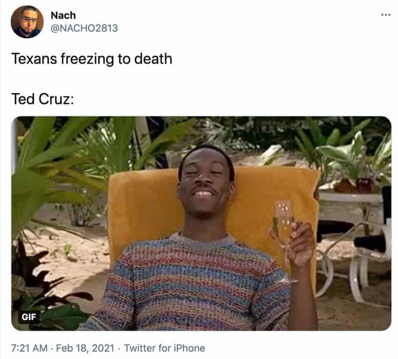Click the Feb 18, 2021 date

[85, 348]
